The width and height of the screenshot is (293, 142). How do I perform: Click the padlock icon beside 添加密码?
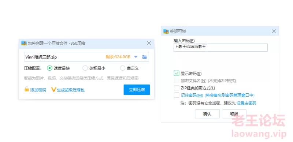point(27,89)
